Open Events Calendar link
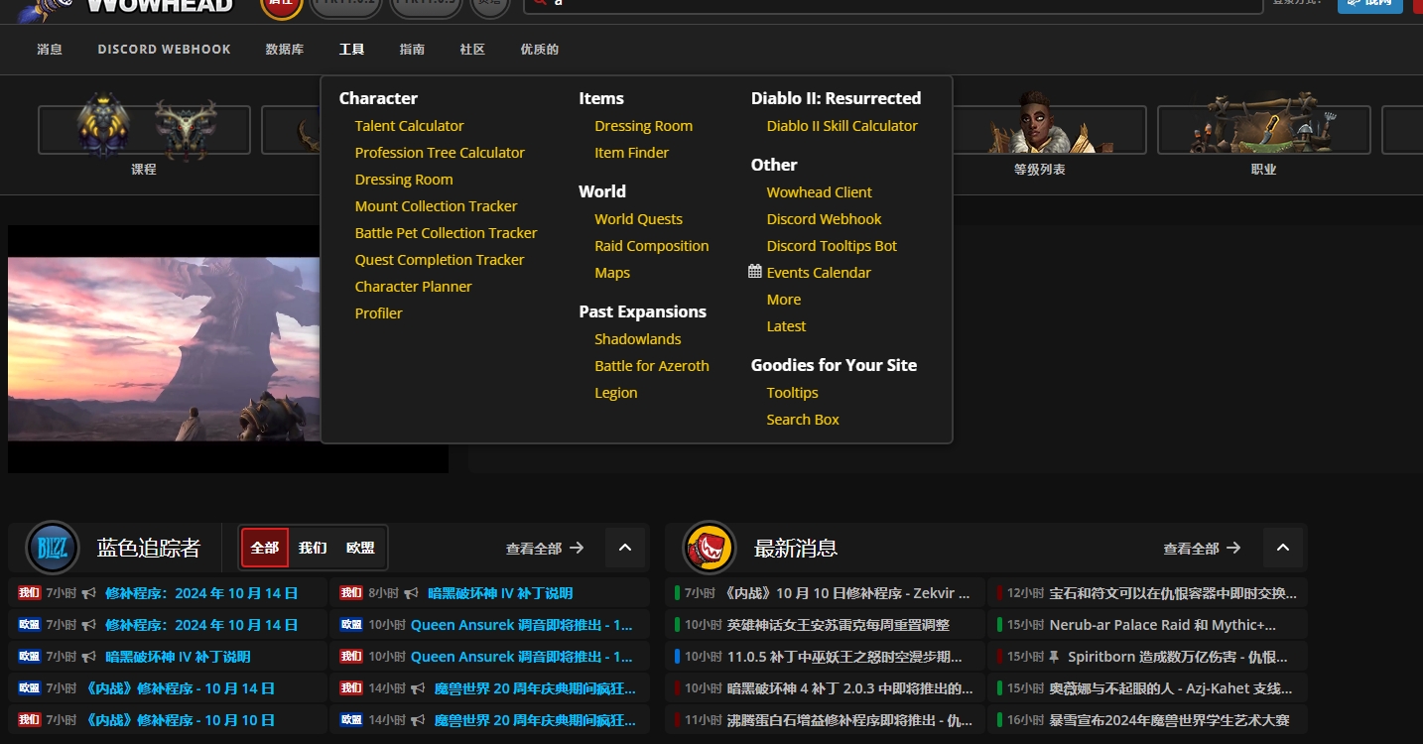 click(x=819, y=273)
